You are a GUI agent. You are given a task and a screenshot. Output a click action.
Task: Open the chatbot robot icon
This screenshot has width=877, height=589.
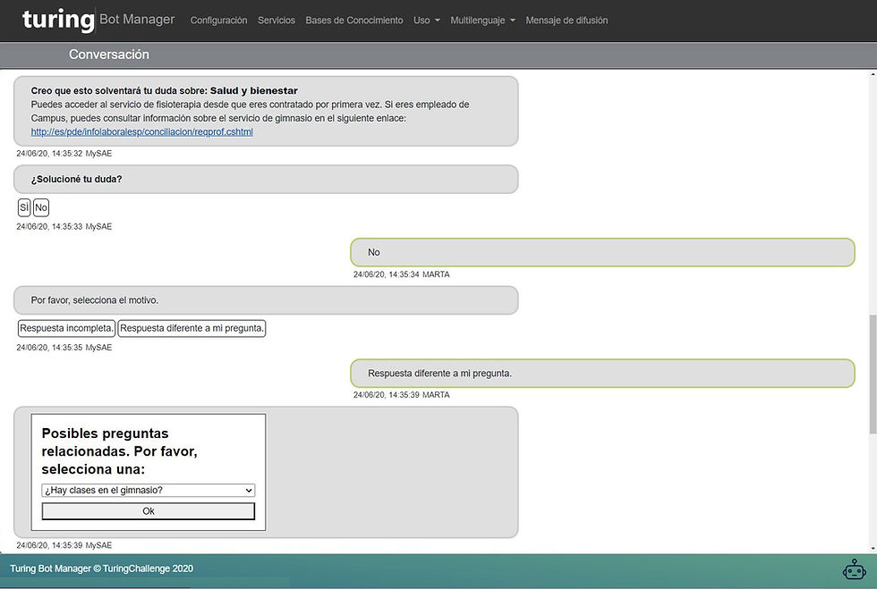pos(854,569)
